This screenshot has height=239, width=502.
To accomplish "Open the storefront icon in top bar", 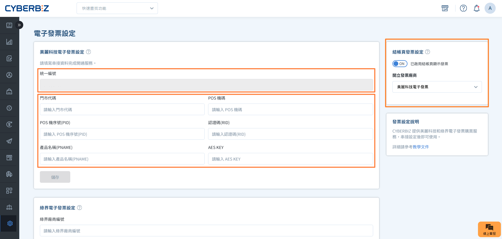I will 445,8.
